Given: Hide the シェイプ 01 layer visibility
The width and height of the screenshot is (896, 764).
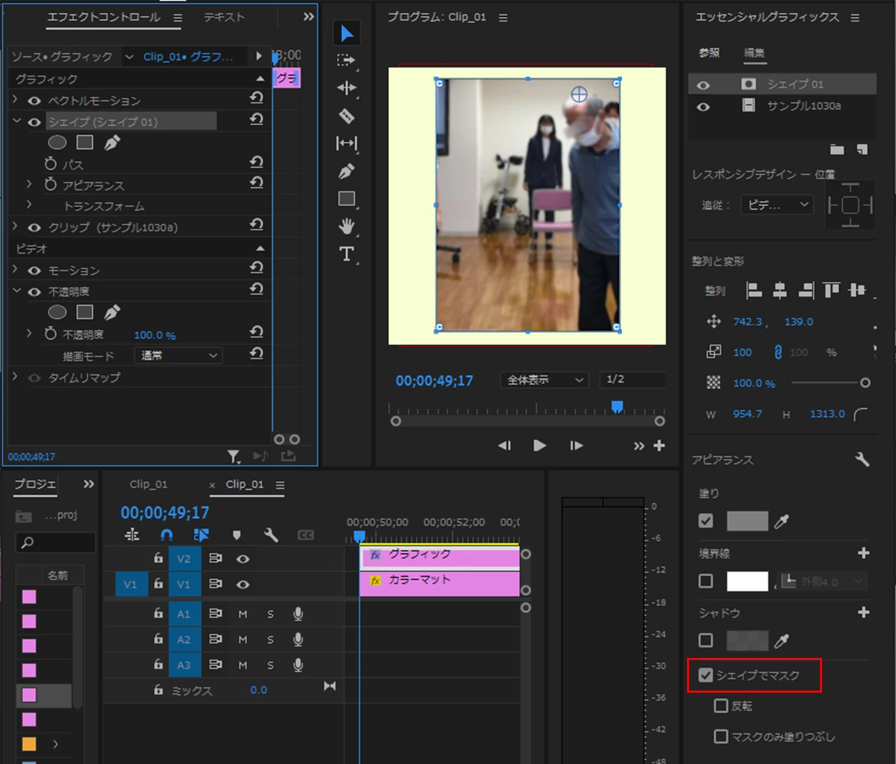Looking at the screenshot, I should [703, 85].
